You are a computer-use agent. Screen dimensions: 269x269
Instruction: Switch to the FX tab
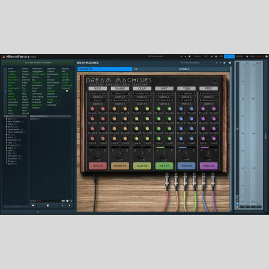(155, 69)
